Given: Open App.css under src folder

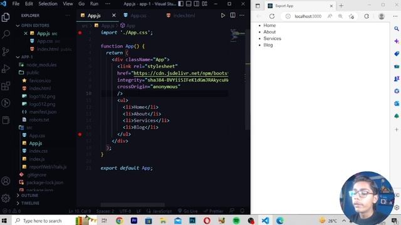Looking at the screenshot, I should (x=37, y=136).
